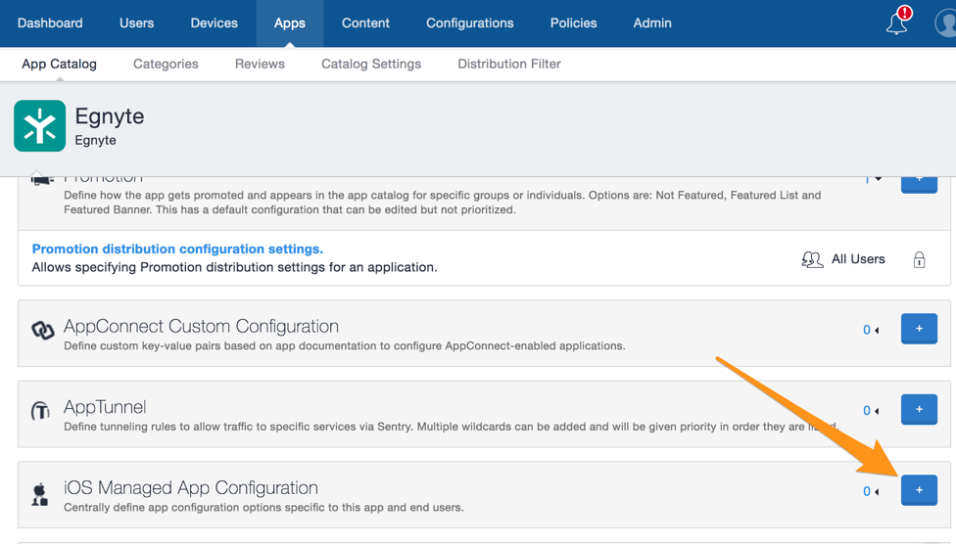Open Promotion distribution configuration settings link
The width and height of the screenshot is (956, 544).
coord(177,249)
